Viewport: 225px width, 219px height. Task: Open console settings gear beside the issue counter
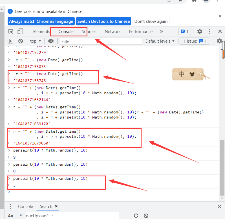(x=219, y=41)
